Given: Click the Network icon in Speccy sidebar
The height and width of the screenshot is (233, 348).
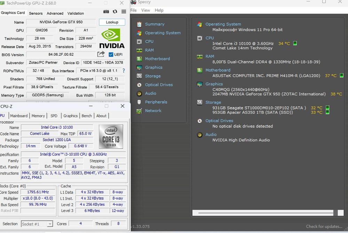Looking at the screenshot, I should (139, 111).
